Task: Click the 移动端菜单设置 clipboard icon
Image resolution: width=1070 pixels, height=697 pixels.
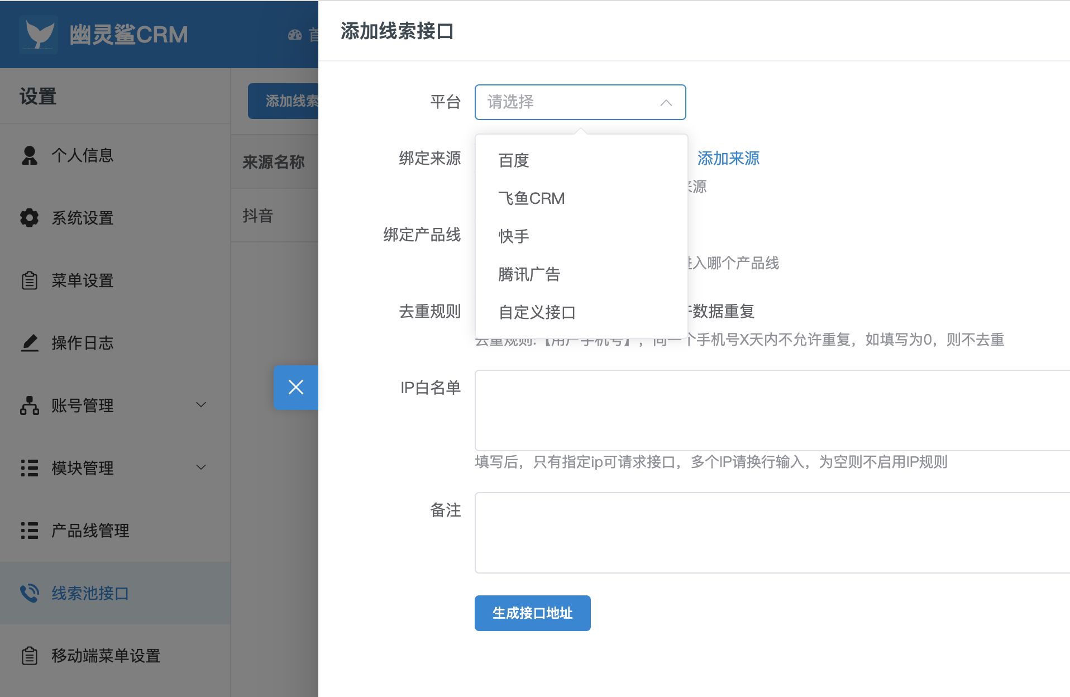Action: coord(29,656)
